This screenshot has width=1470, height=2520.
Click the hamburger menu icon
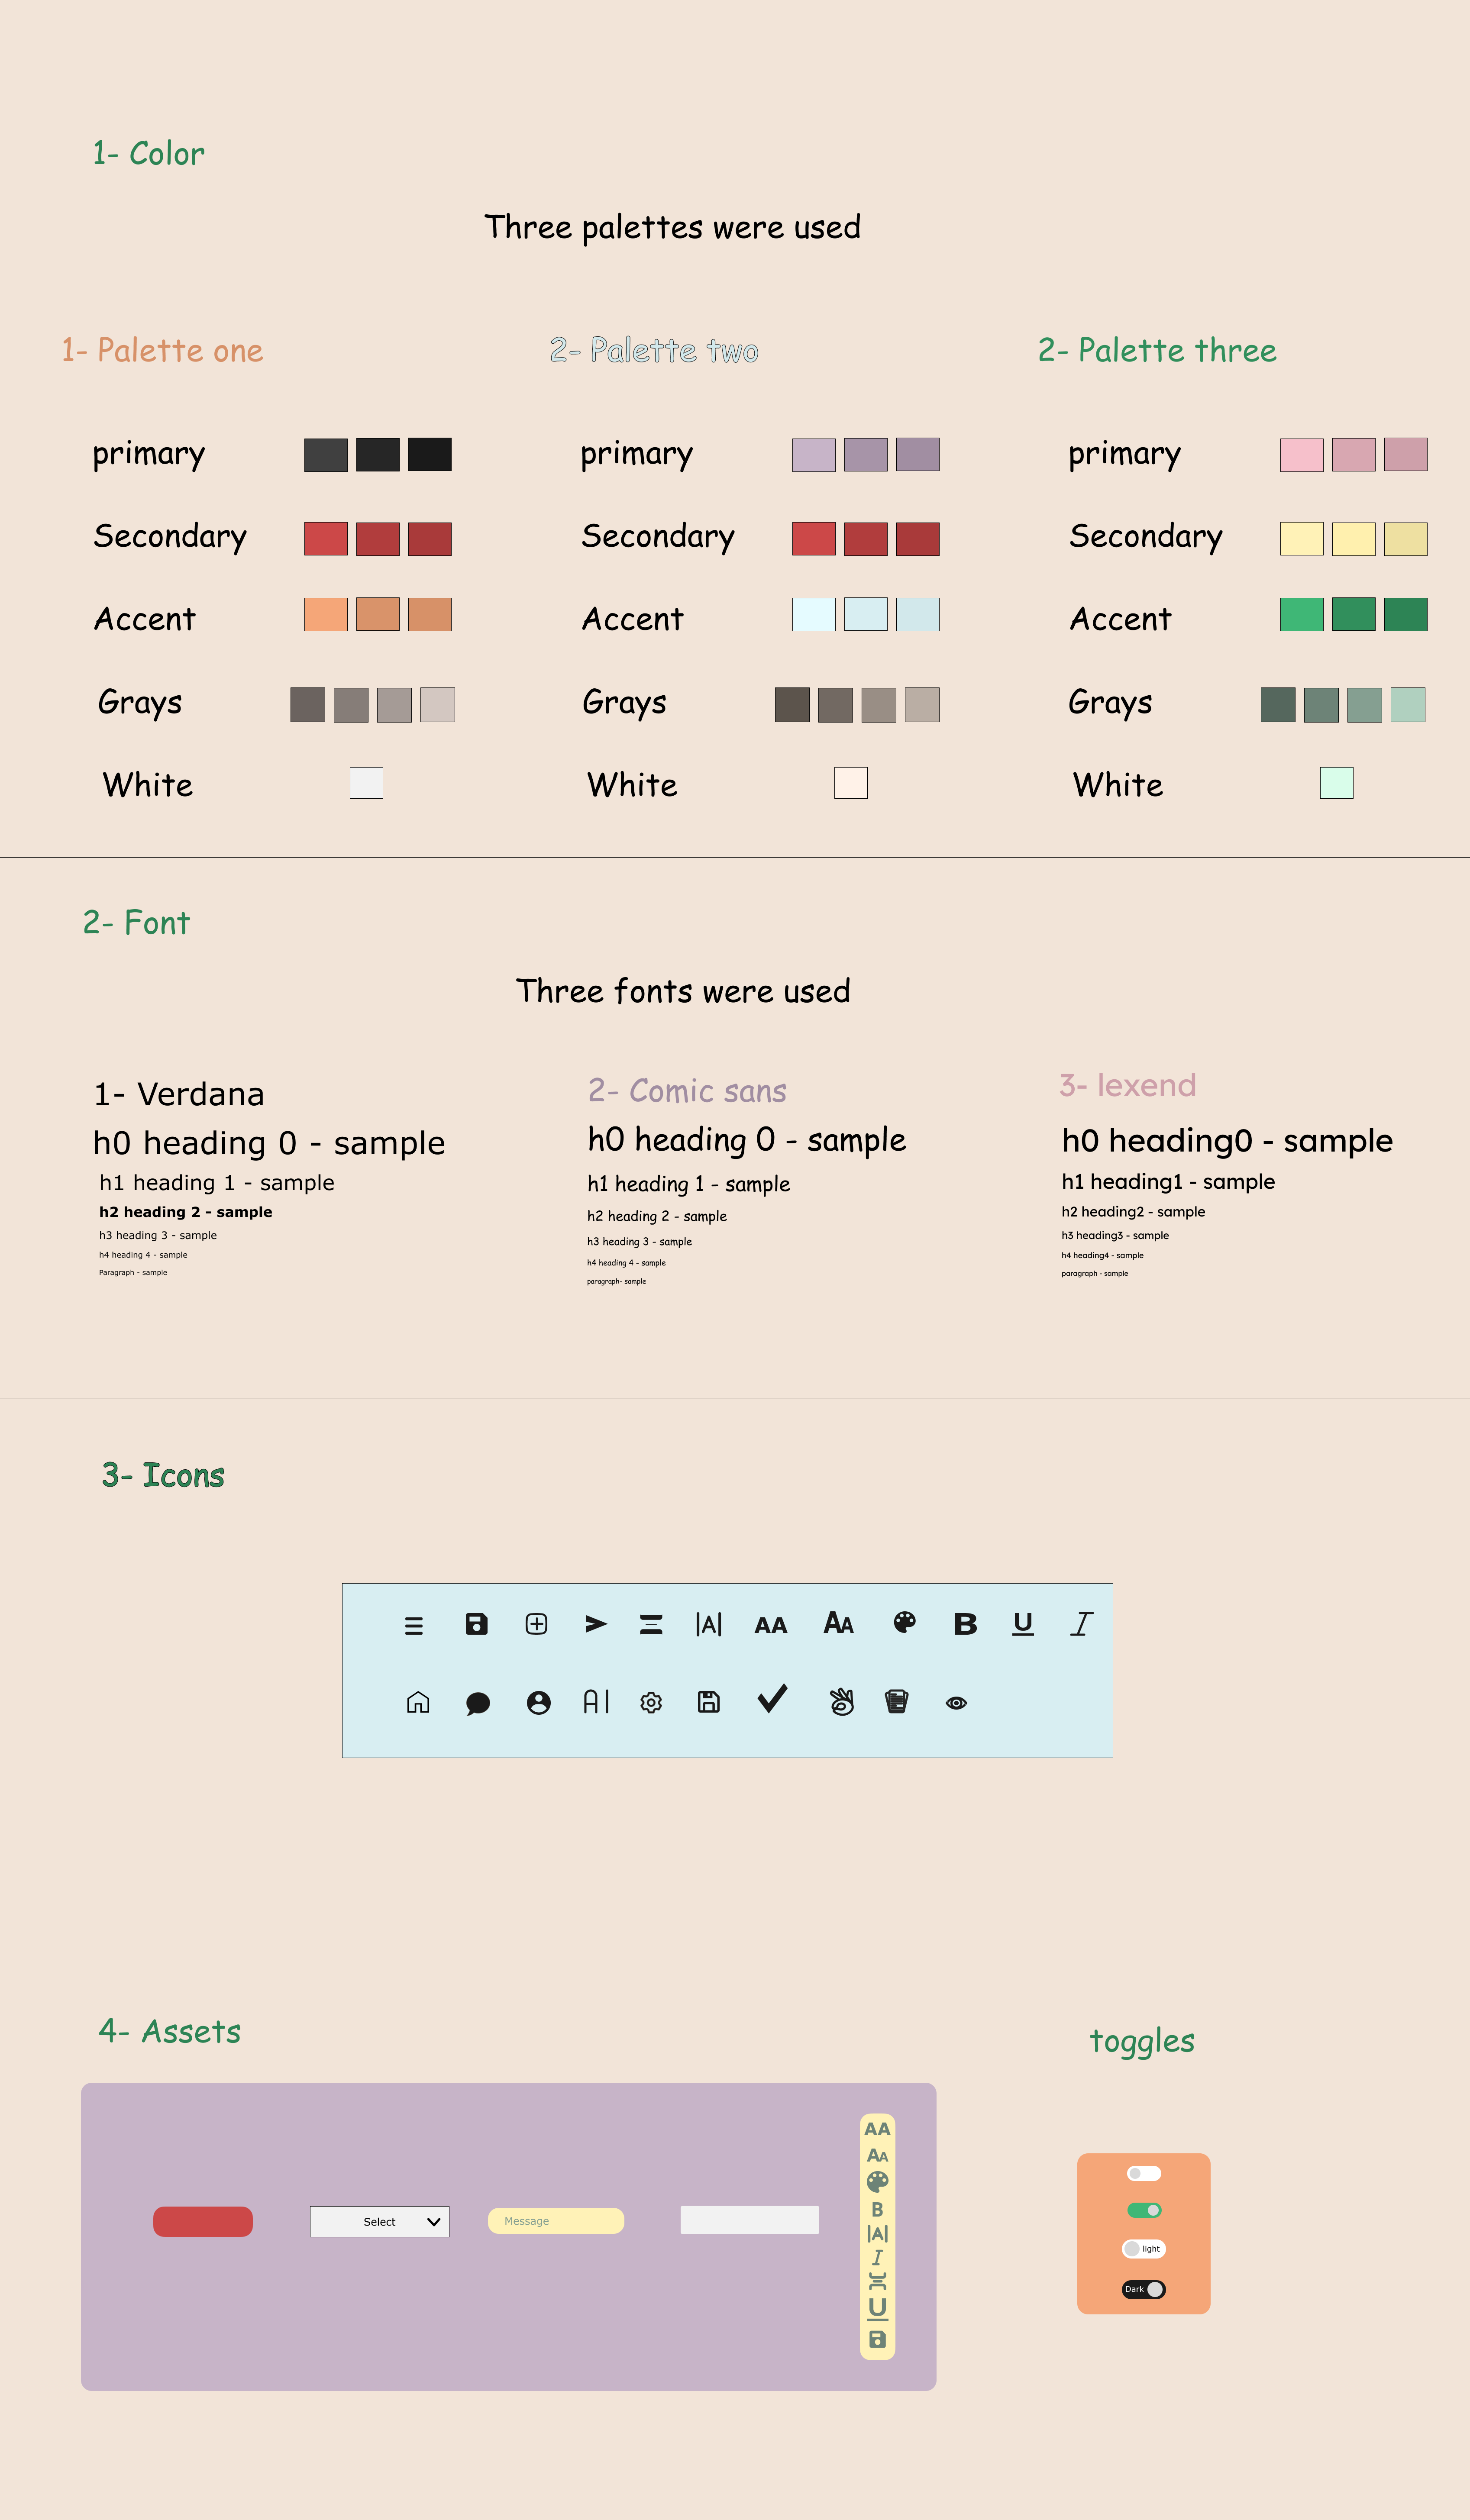414,1623
